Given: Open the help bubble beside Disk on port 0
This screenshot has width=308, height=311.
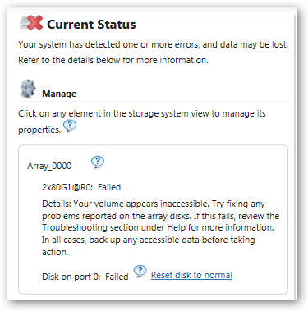Looking at the screenshot, I should click(140, 272).
